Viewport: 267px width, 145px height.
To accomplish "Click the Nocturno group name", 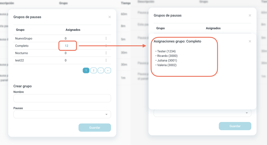I will pos(22,53).
